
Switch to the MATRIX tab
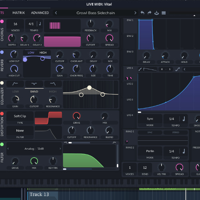[19, 13]
